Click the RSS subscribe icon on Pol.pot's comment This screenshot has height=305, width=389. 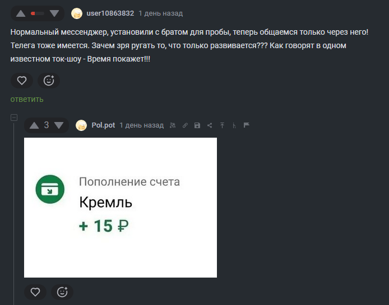[x=173, y=125]
